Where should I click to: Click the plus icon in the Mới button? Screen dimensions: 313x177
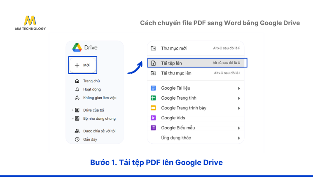(x=77, y=65)
